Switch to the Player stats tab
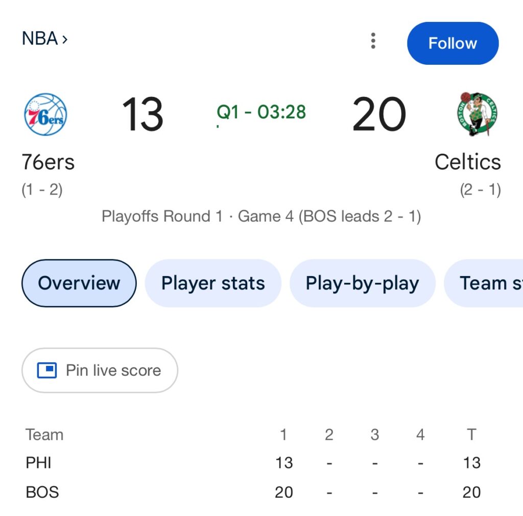Viewport: 523px width, 516px height. click(213, 283)
